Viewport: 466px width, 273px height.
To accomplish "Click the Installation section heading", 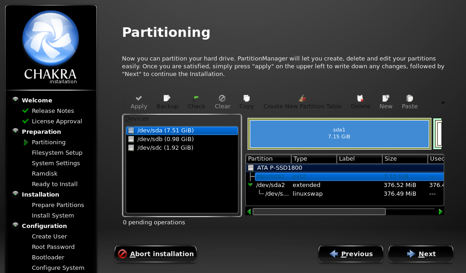I will click(41, 195).
